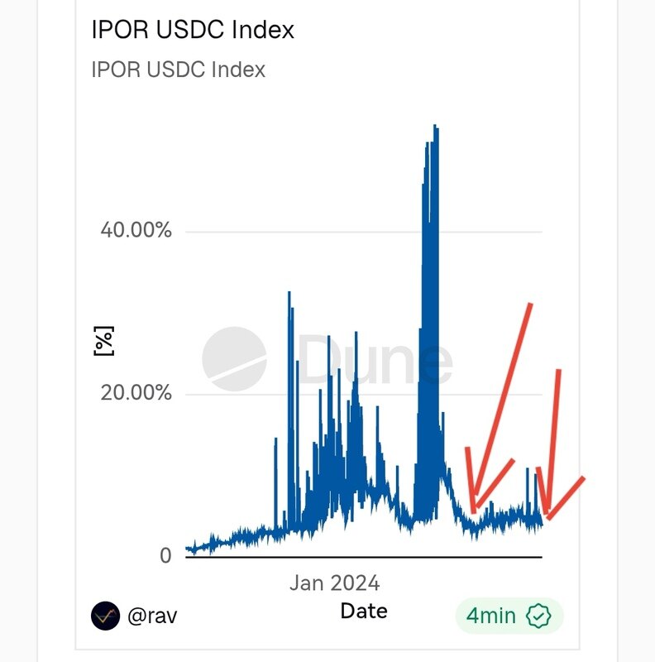Screen dimensions: 655x662
Task: Click the tip of the left red arrow
Action: tap(474, 511)
